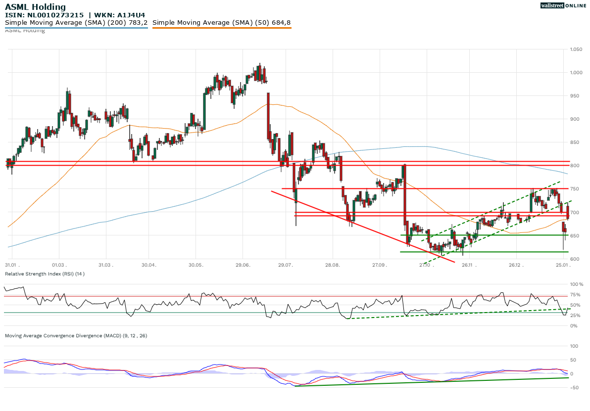The width and height of the screenshot is (590, 411).
Task: Click the 26.11. date axis label
Action: pos(469,265)
